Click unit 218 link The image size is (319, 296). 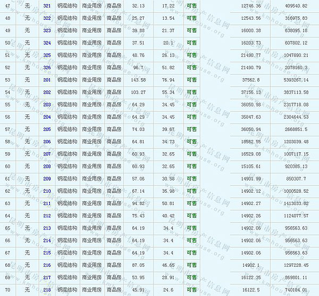(47, 290)
